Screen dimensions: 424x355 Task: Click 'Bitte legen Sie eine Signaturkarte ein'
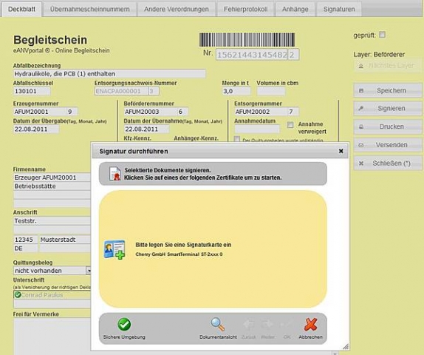183,245
